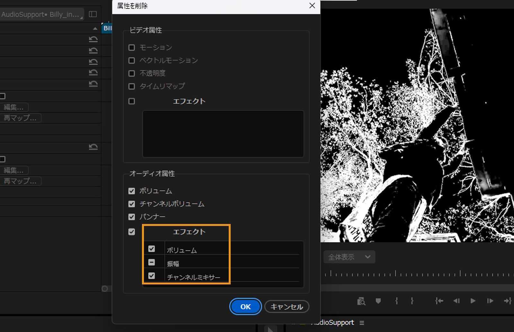Click the lower 編集... button
Image resolution: width=514 pixels, height=332 pixels.
point(14,170)
